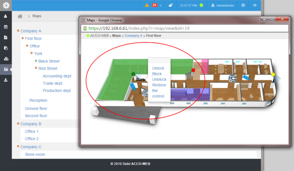Open the users icon in left sidebar
Image resolution: width=294 pixels, height=171 pixels.
pyautogui.click(x=6, y=17)
